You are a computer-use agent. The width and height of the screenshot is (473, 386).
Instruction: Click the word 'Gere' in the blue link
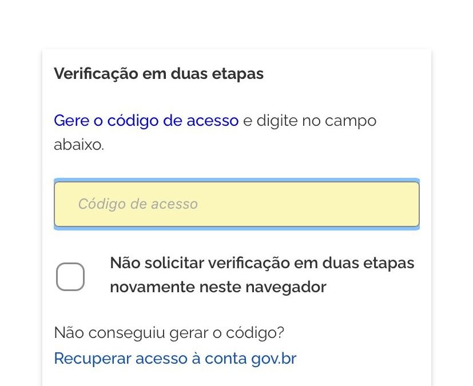71,121
